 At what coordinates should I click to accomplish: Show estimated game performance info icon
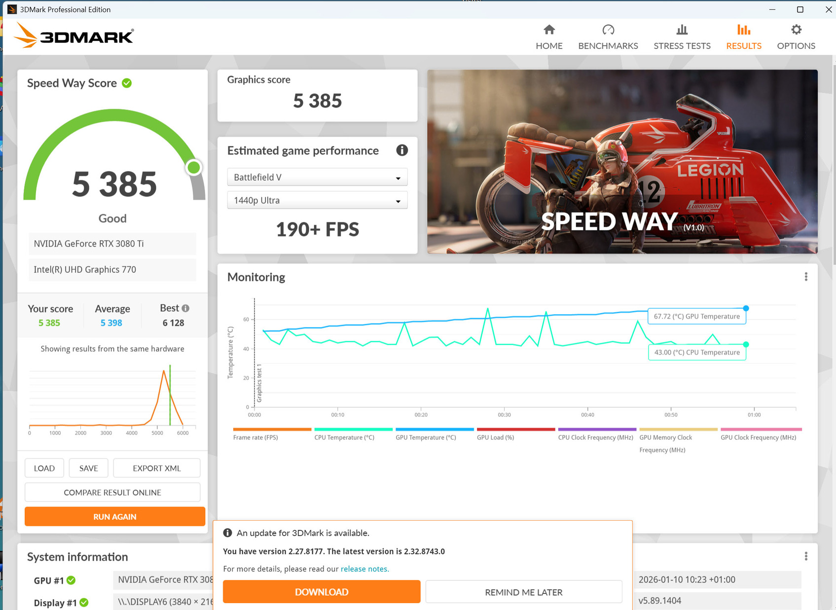(x=402, y=150)
